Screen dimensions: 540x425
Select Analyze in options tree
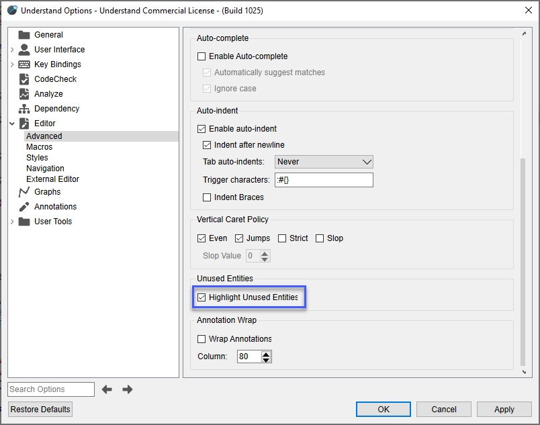(48, 94)
